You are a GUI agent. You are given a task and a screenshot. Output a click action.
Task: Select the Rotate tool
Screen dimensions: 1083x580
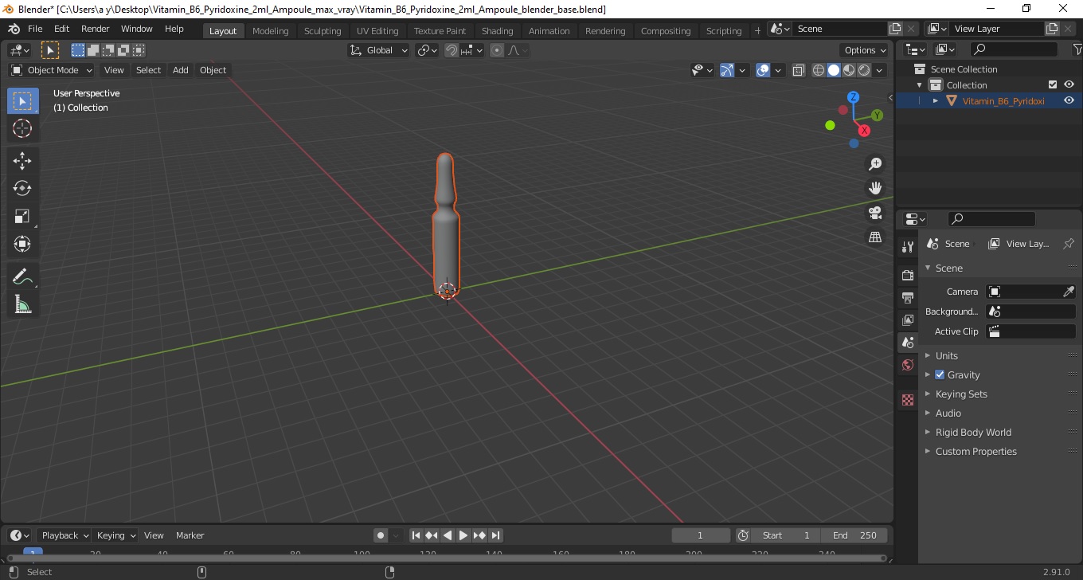coord(22,188)
